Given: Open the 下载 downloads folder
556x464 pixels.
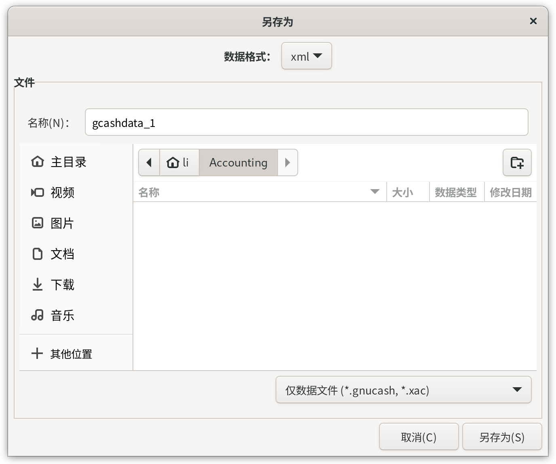Looking at the screenshot, I should click(76, 285).
